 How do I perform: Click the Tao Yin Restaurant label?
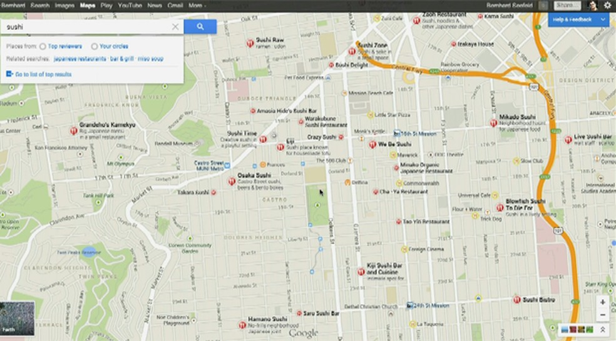coord(426,222)
